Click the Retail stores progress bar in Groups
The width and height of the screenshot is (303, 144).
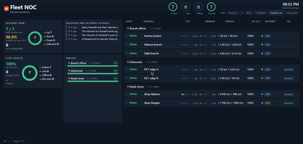[x=93, y=81]
